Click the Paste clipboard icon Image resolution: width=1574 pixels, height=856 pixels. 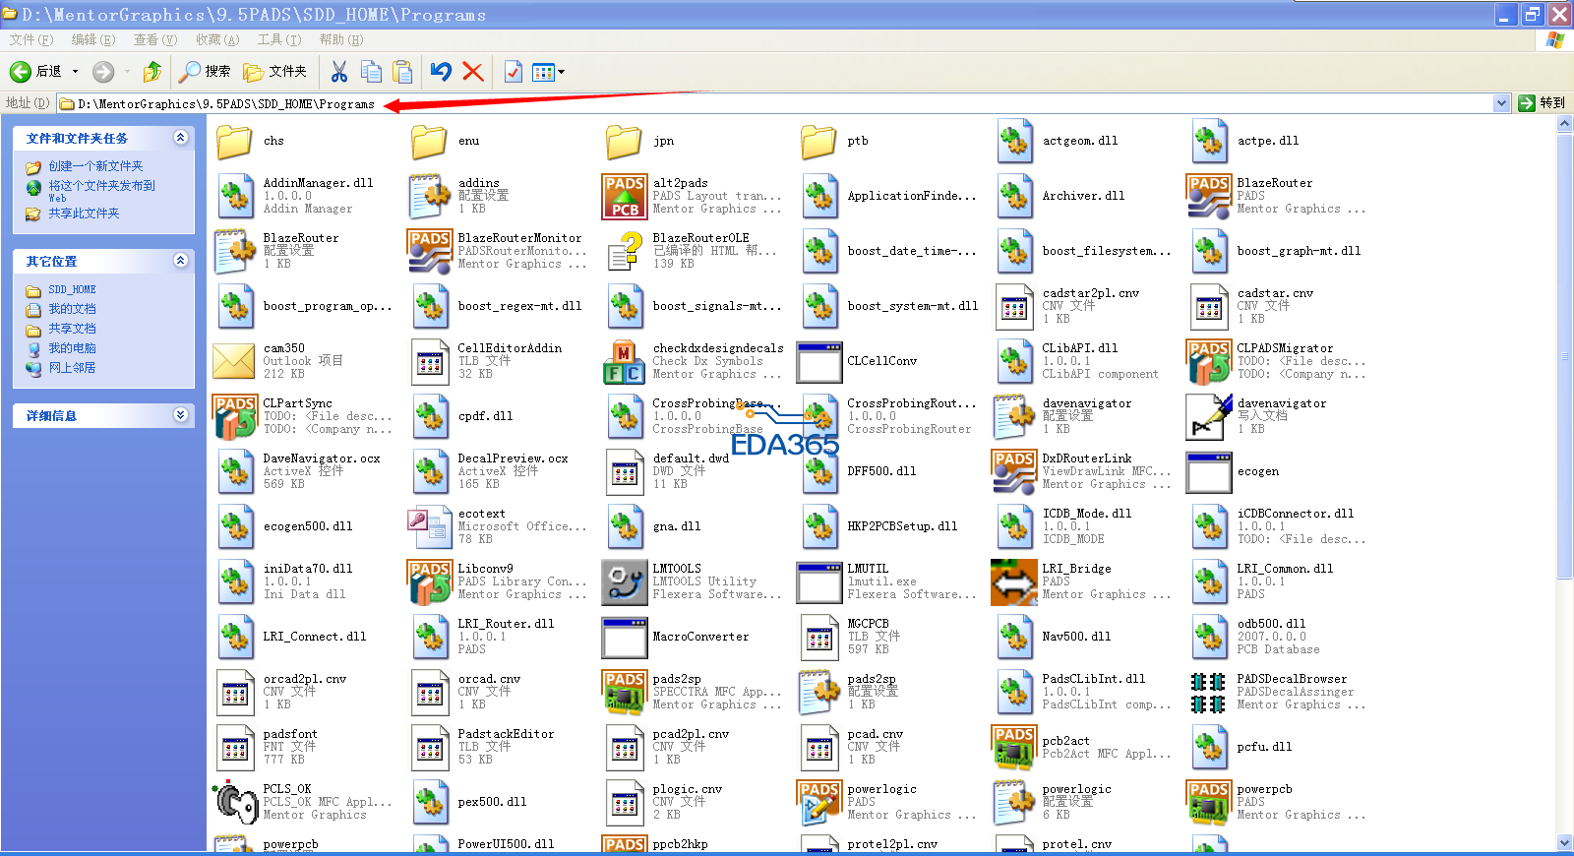point(402,71)
